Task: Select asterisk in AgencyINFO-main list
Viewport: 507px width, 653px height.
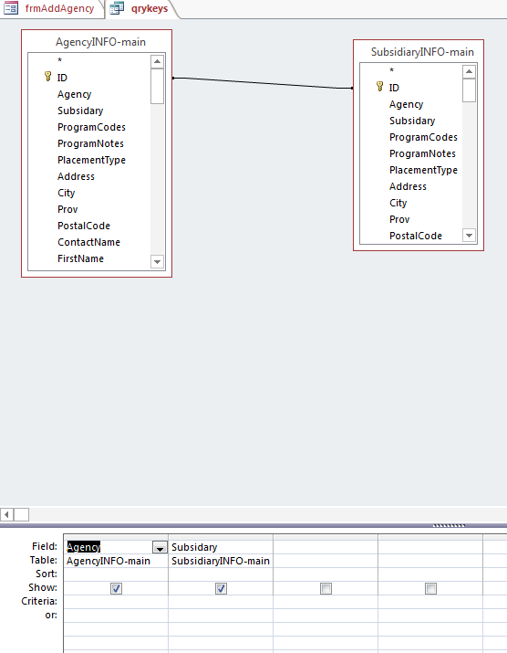Action: pos(60,61)
